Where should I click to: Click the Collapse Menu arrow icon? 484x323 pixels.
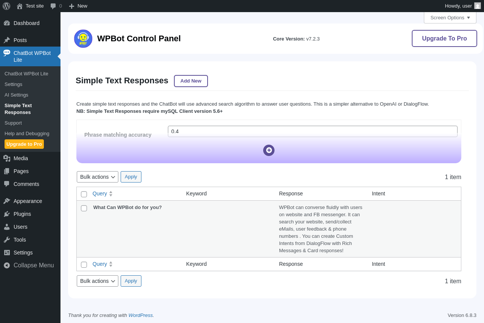point(7,265)
